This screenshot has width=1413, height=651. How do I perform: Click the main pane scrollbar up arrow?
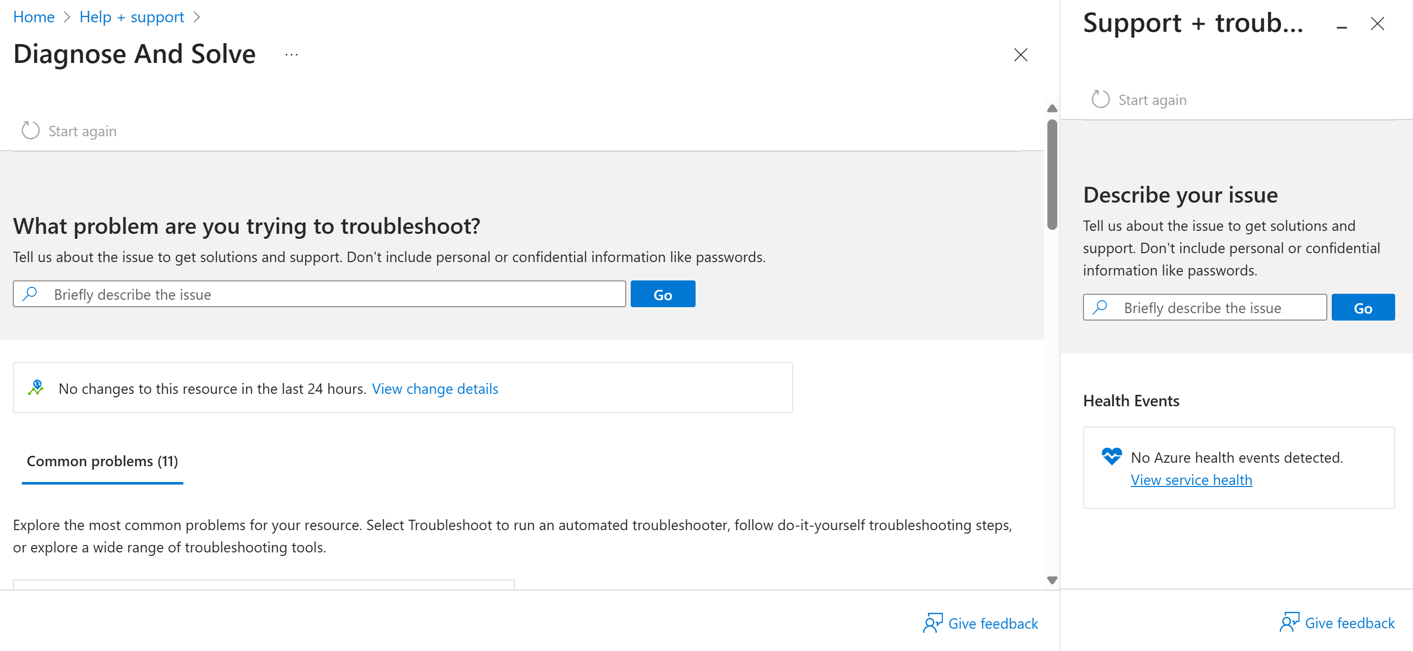1051,108
